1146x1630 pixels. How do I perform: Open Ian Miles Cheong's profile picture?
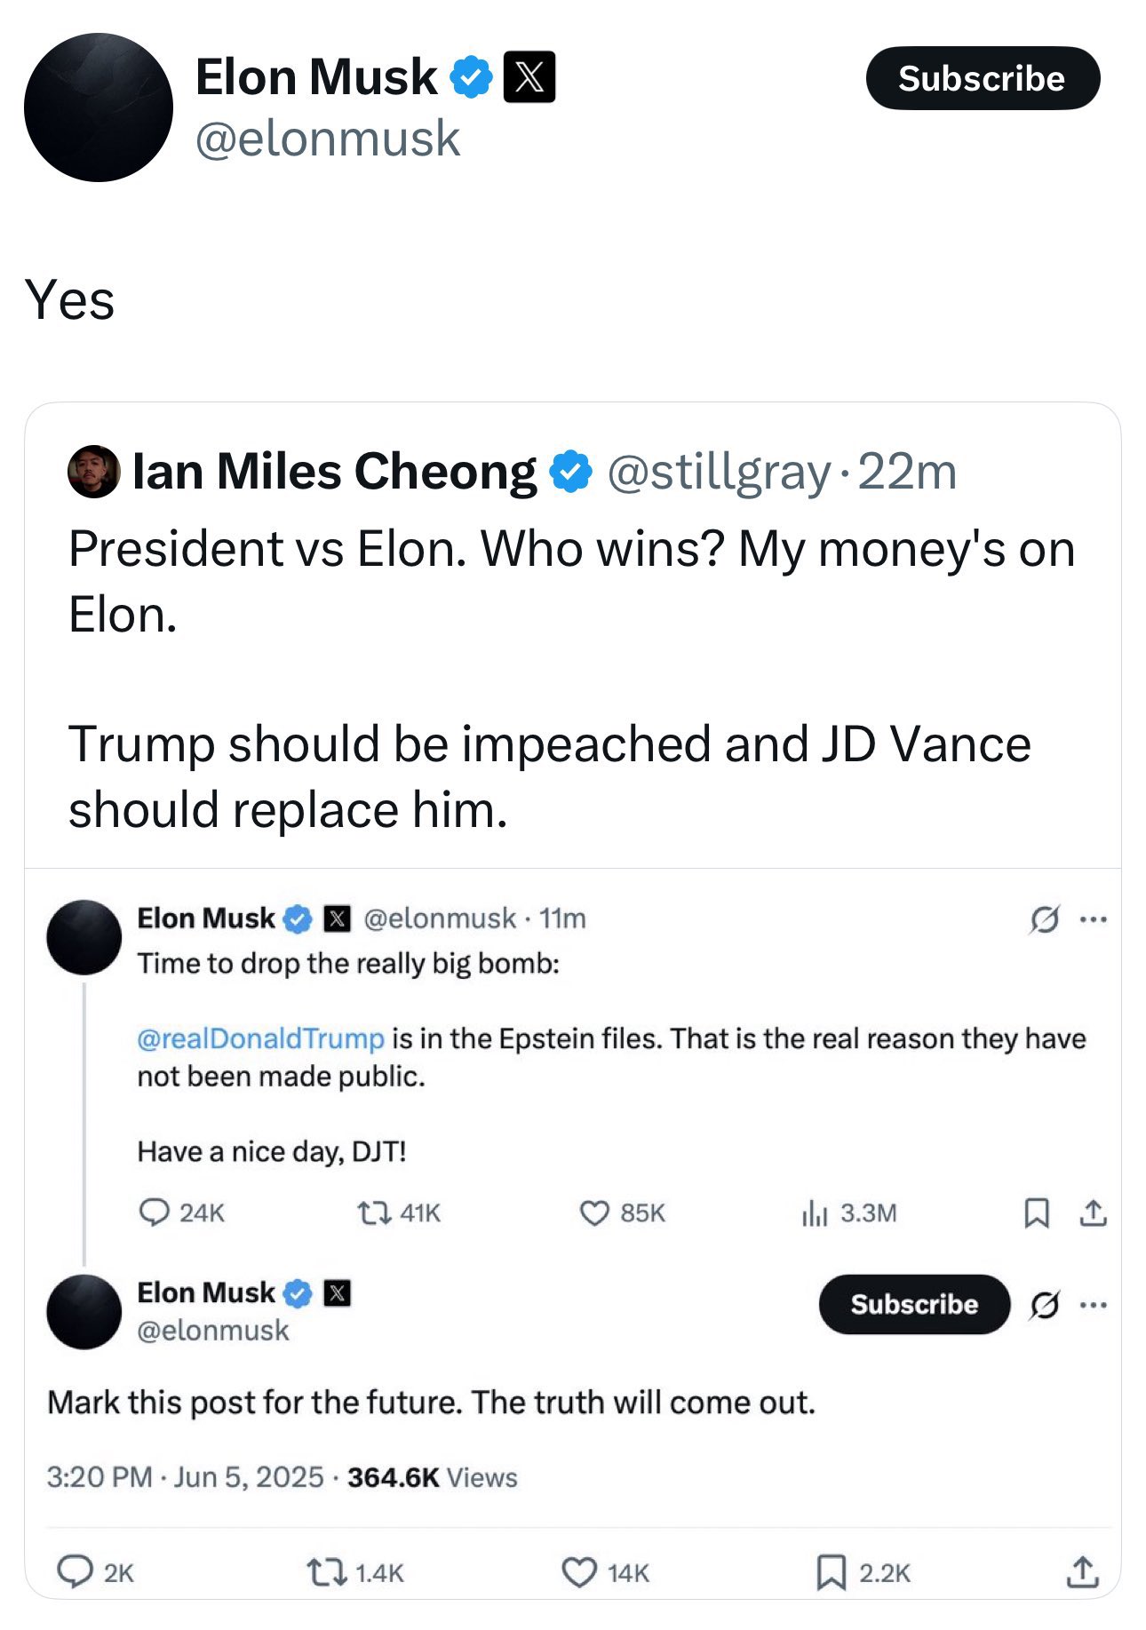coord(93,472)
